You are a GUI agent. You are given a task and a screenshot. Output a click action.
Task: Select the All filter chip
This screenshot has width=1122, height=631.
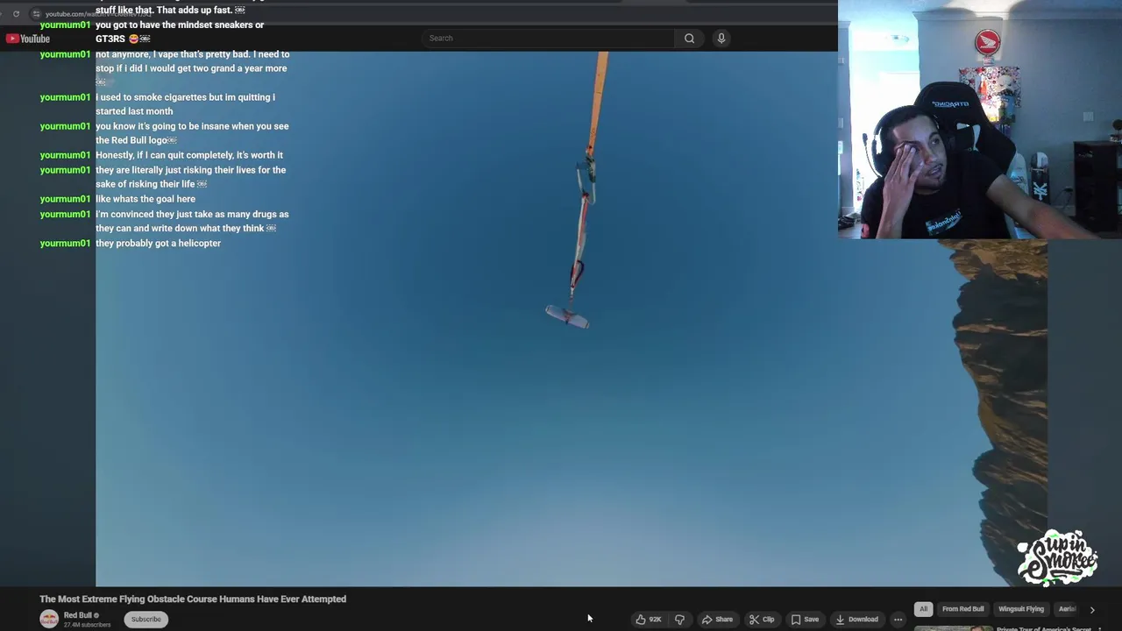(x=923, y=609)
